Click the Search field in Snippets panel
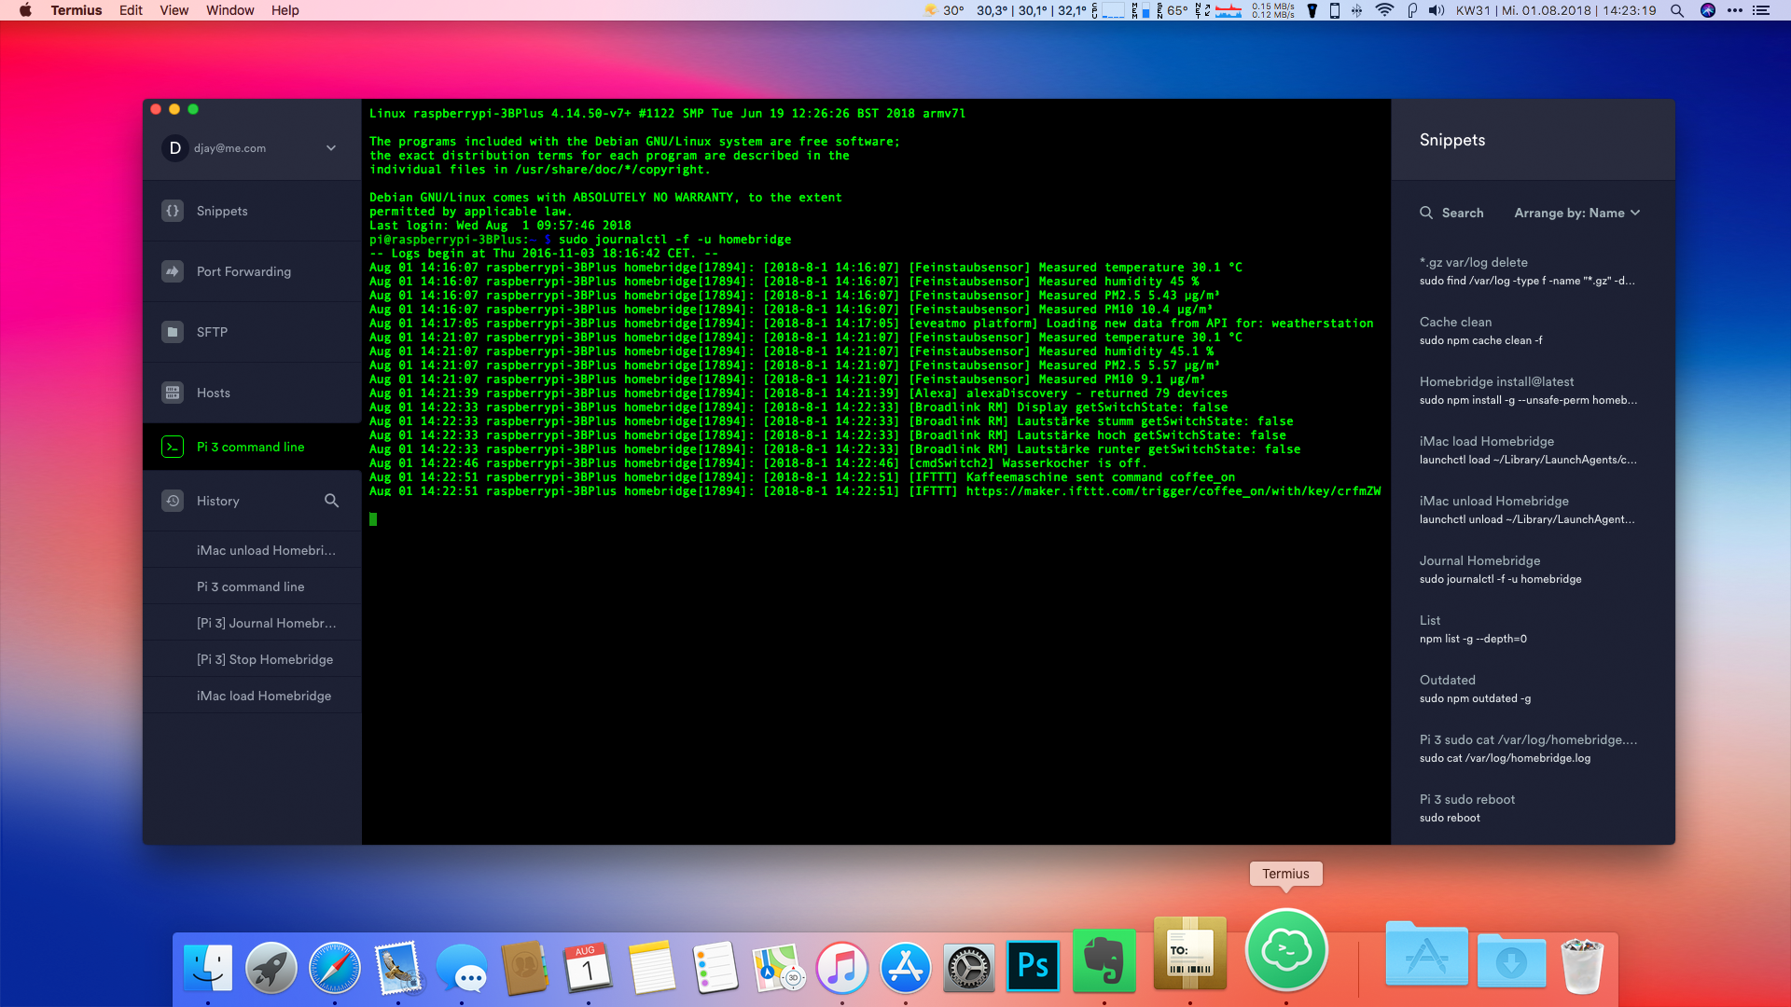This screenshot has height=1007, width=1791. pos(1463,213)
